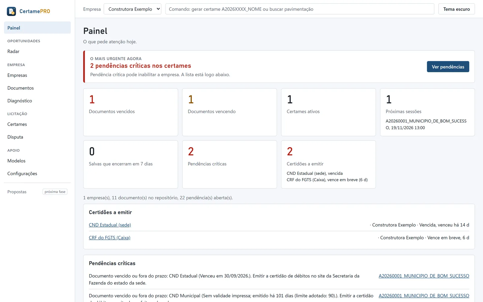Open the Certames ativos card
This screenshot has width=483, height=302.
tap(328, 112)
